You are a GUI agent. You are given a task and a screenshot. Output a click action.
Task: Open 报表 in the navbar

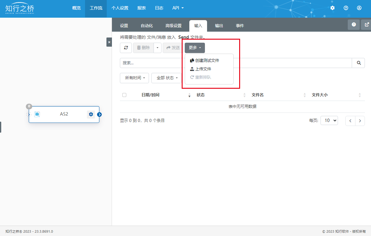[x=142, y=8]
